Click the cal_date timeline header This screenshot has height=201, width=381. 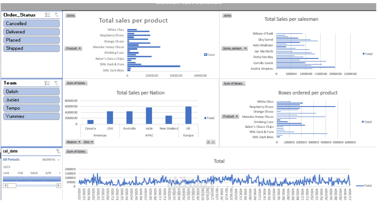(x=10, y=151)
